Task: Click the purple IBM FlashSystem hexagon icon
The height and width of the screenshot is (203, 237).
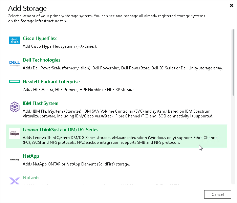Action: pyautogui.click(x=15, y=107)
